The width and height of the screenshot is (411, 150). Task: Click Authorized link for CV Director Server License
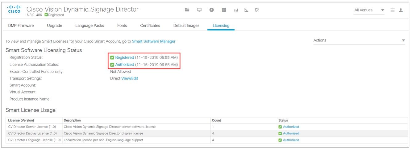click(x=291, y=127)
